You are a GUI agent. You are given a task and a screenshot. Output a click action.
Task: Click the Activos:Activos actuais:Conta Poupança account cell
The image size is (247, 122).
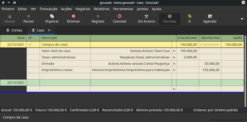pyautogui.click(x=131, y=64)
